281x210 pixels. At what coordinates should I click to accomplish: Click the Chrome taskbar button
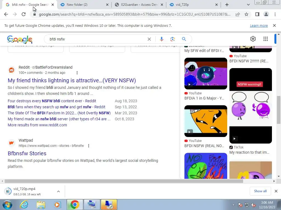point(75,205)
